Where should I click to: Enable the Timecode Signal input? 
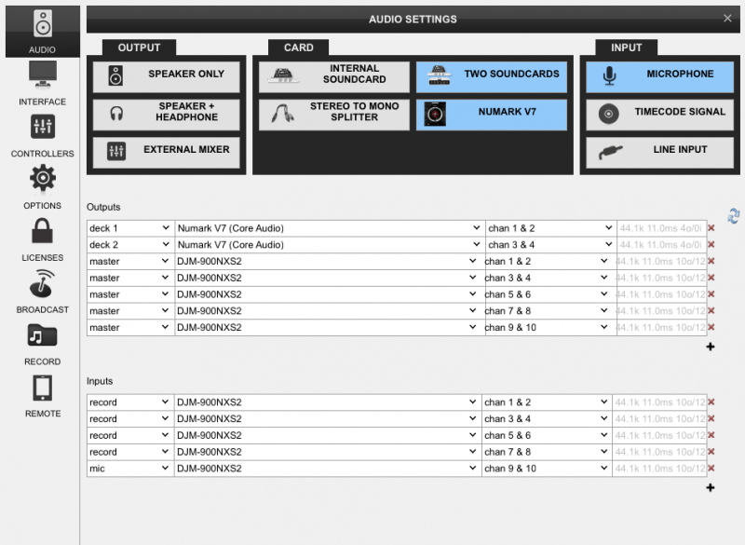(x=660, y=115)
